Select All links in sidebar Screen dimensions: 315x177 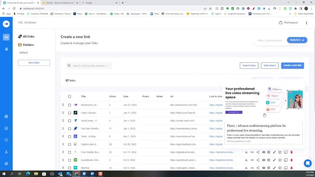[26, 36]
